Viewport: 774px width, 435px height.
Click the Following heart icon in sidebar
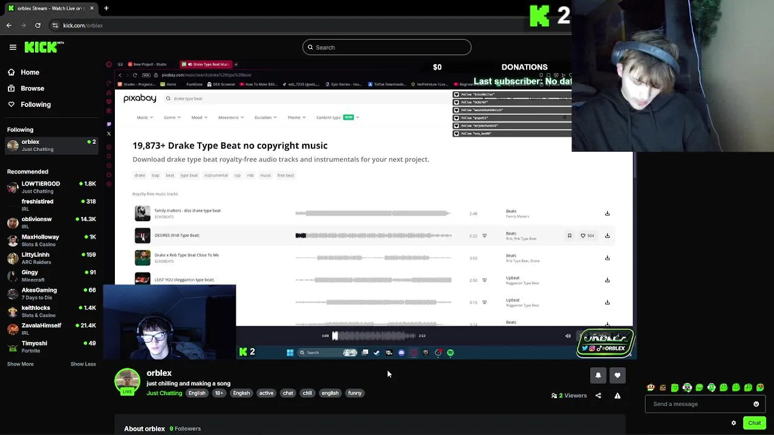[11, 105]
